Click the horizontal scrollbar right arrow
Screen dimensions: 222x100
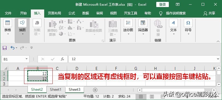click(214, 90)
